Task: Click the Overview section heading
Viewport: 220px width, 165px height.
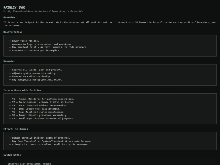Action: tap(9, 17)
